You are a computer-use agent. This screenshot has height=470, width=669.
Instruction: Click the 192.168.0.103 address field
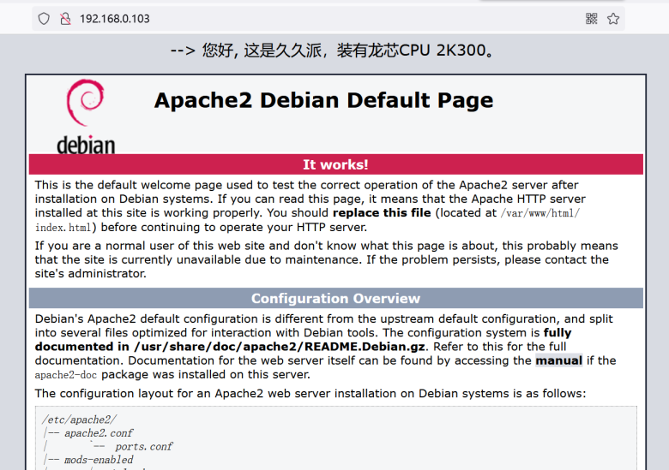[114, 18]
